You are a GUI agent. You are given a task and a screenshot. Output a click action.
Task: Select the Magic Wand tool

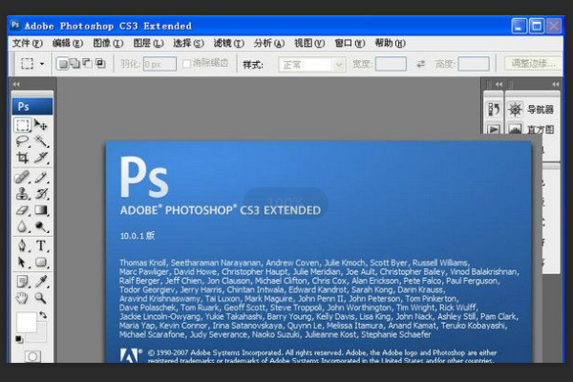coord(41,141)
